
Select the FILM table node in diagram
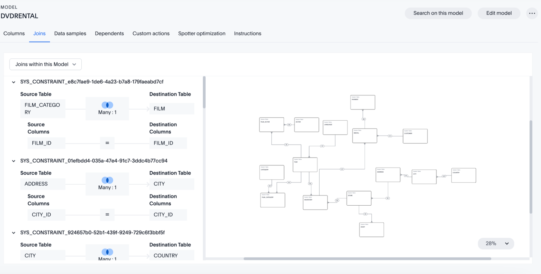305,165
